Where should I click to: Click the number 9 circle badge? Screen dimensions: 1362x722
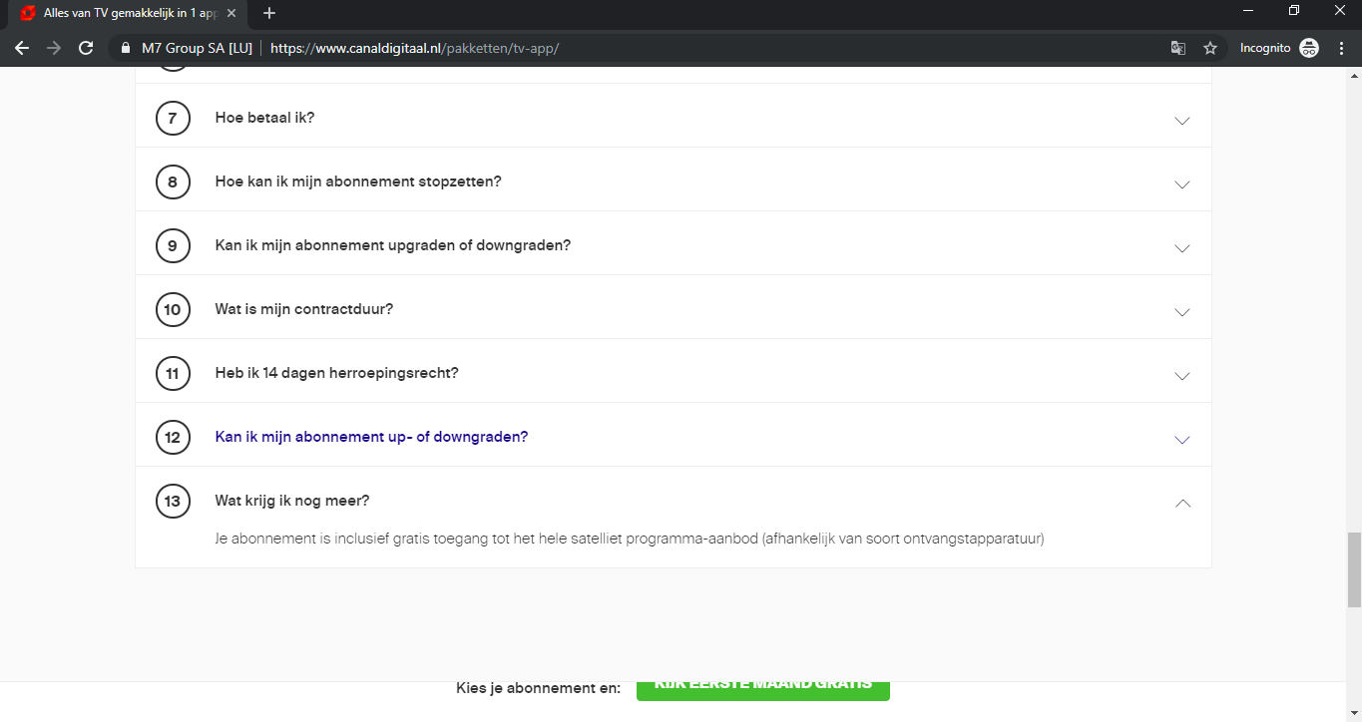pos(173,245)
